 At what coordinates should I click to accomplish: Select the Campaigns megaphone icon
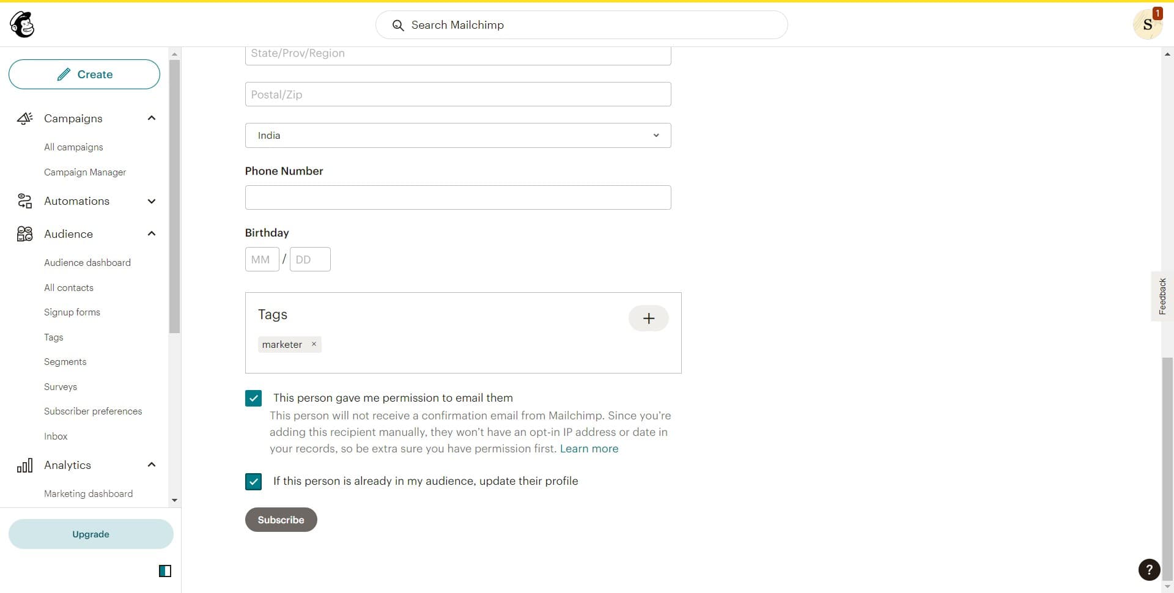click(x=24, y=118)
